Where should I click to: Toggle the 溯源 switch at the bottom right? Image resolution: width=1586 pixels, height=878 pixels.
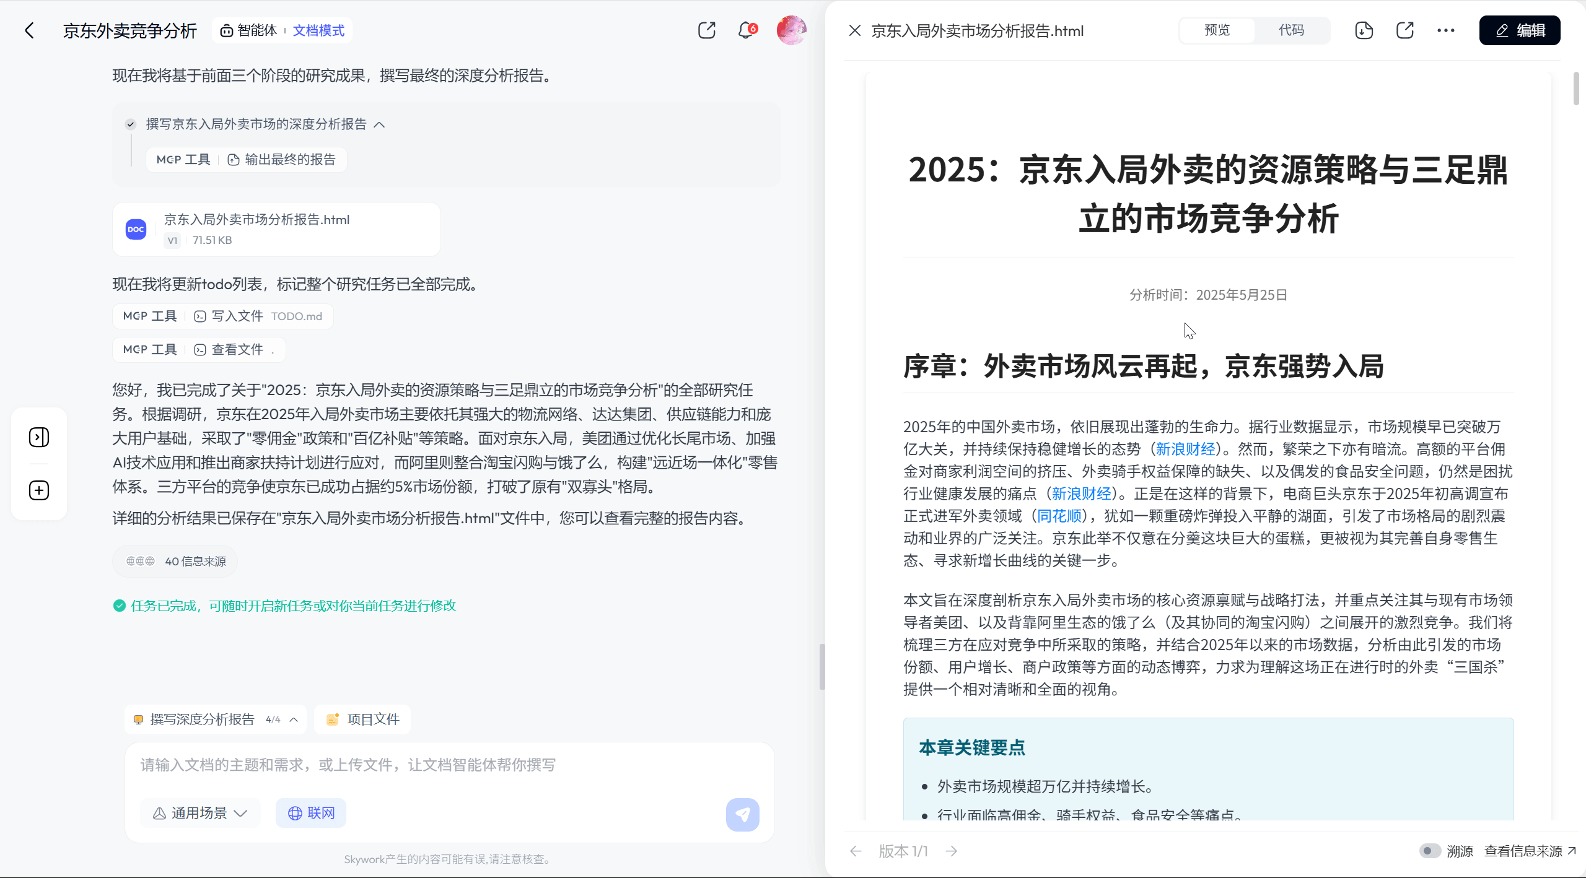[x=1430, y=851]
